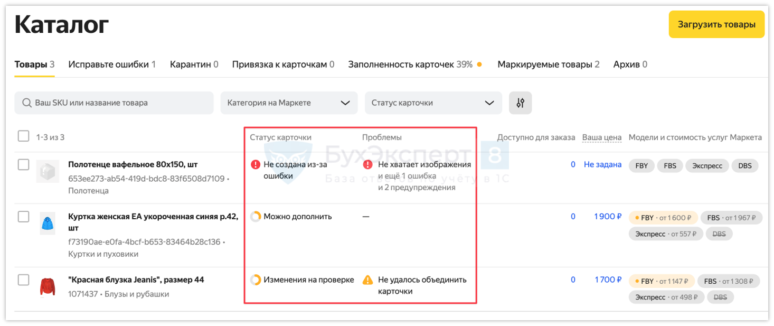Open the 'Категория на Маркете' dropdown
Screen dimensions: 774x326
(289, 103)
